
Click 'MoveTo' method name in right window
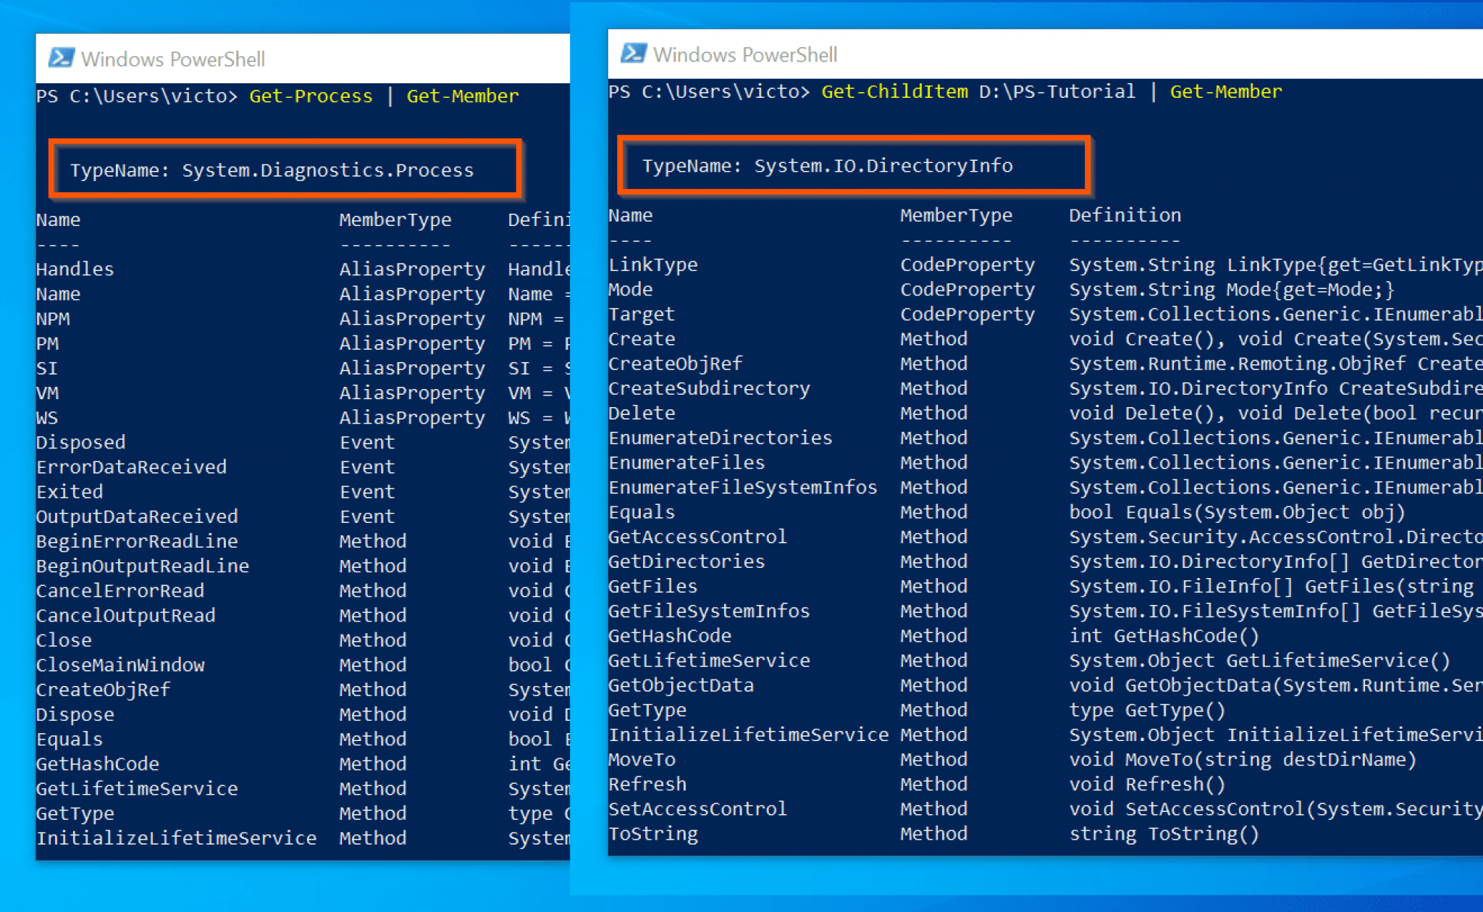(x=642, y=759)
